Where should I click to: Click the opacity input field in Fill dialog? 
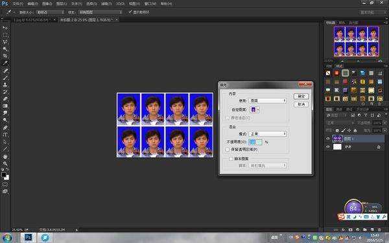[255, 142]
